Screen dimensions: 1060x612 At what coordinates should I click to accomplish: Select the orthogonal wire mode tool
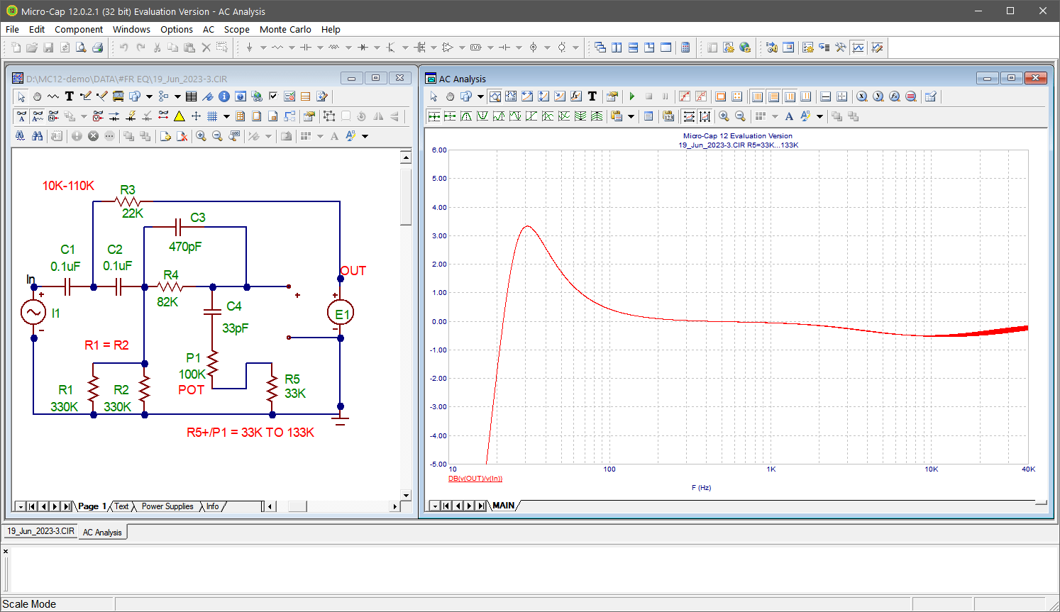tap(86, 96)
